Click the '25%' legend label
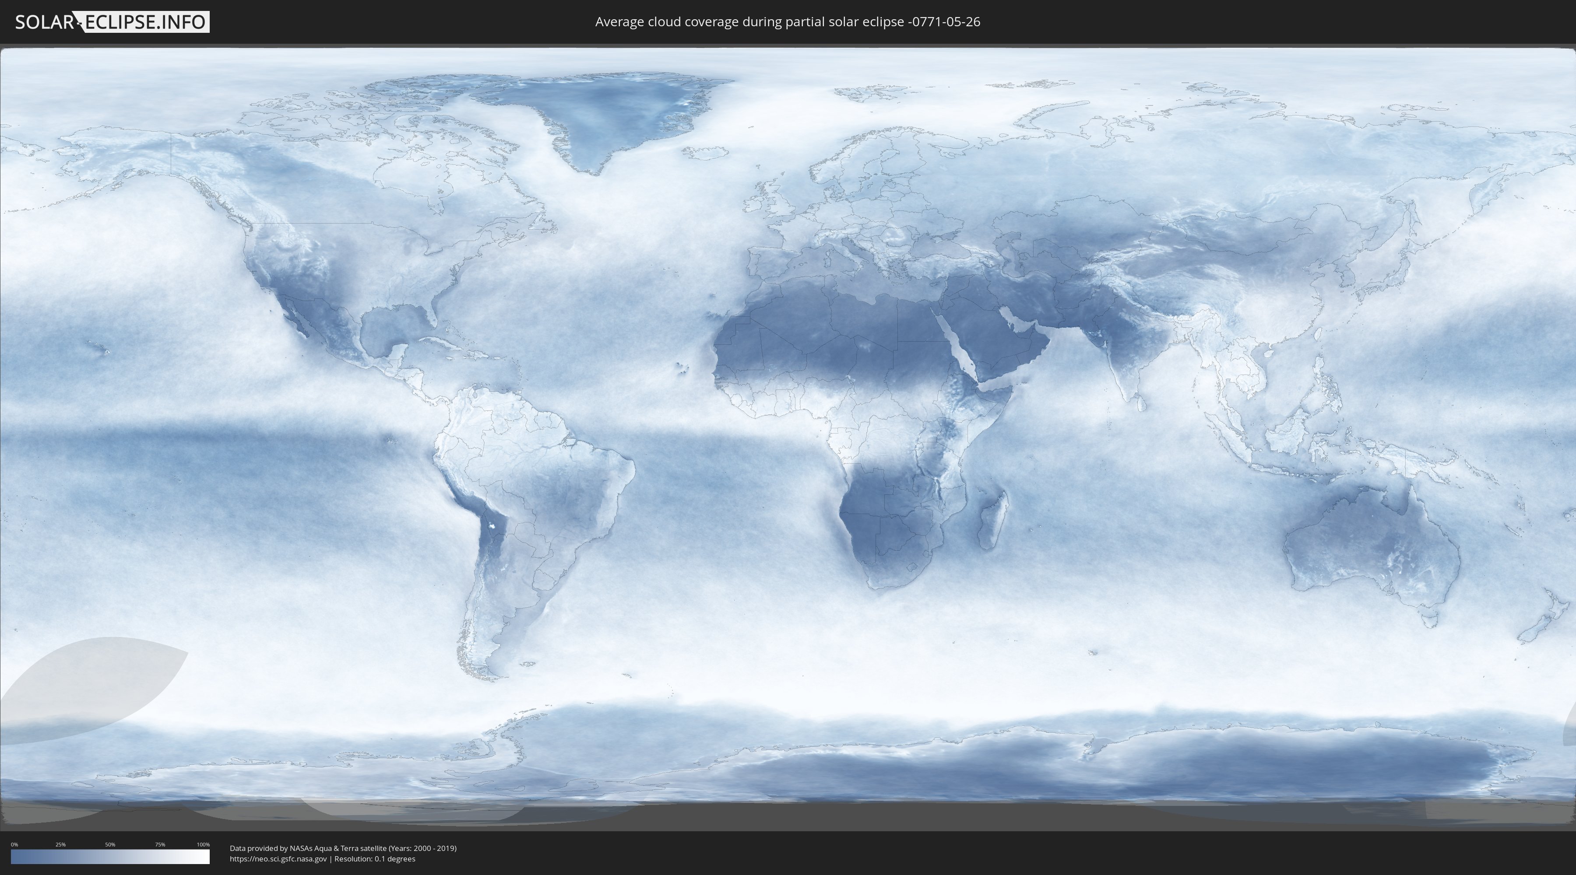Screen dimensions: 1576x875 pos(60,844)
